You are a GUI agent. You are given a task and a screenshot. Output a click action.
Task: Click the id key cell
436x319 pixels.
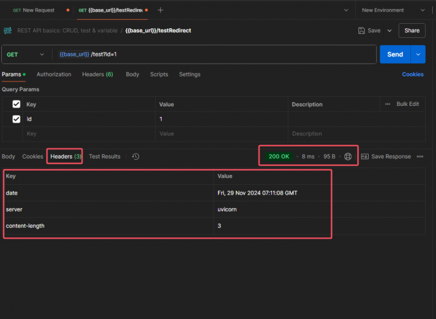pos(89,119)
